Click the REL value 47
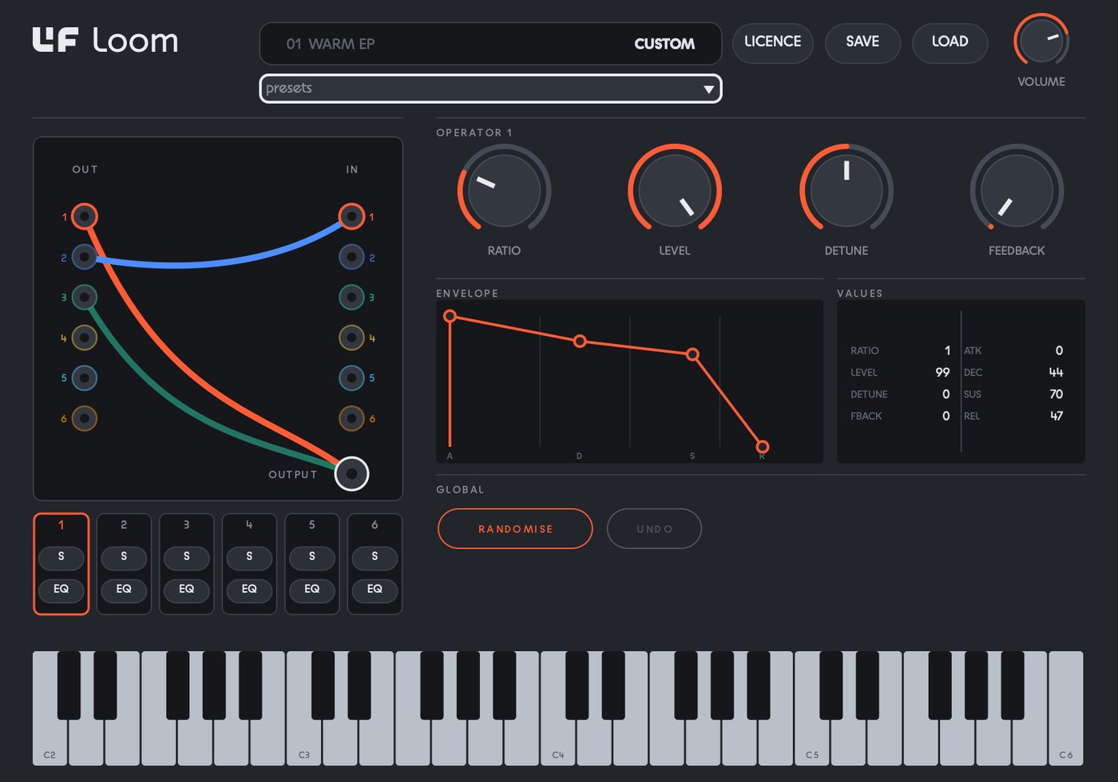The height and width of the screenshot is (782, 1118). [1056, 416]
